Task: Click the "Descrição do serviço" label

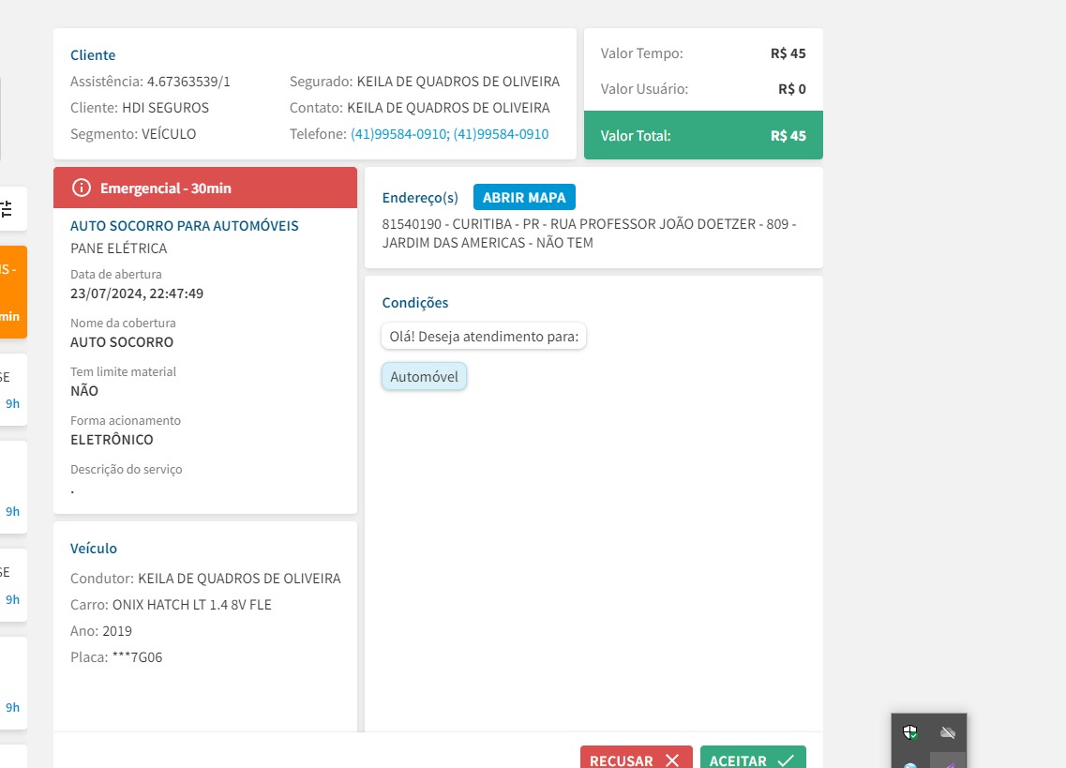Action: pos(127,470)
